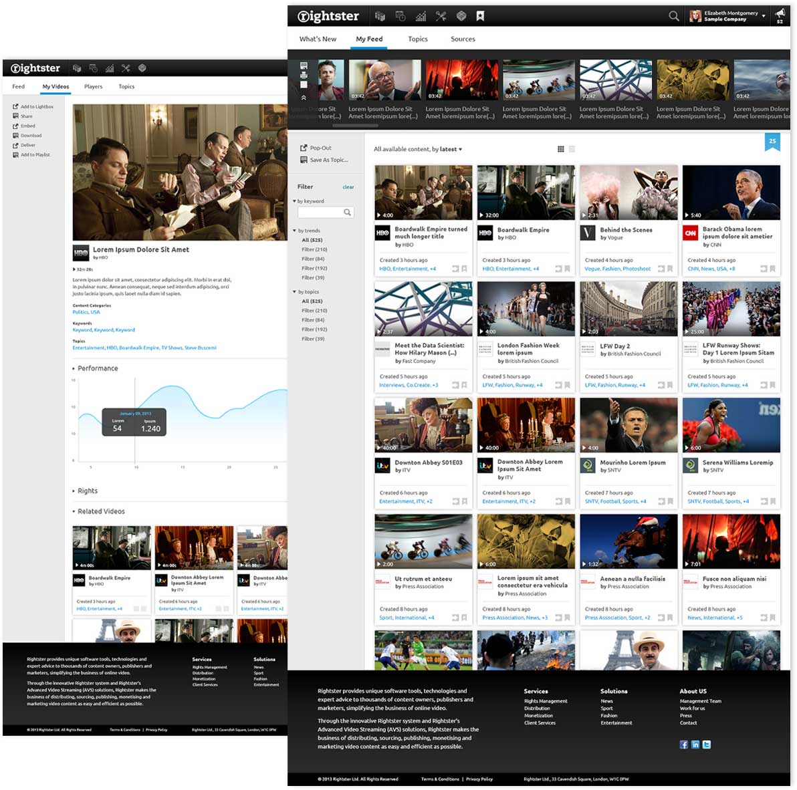Click the 'clear' filter link
Image resolution: width=797 pixels, height=790 pixels.
point(348,187)
